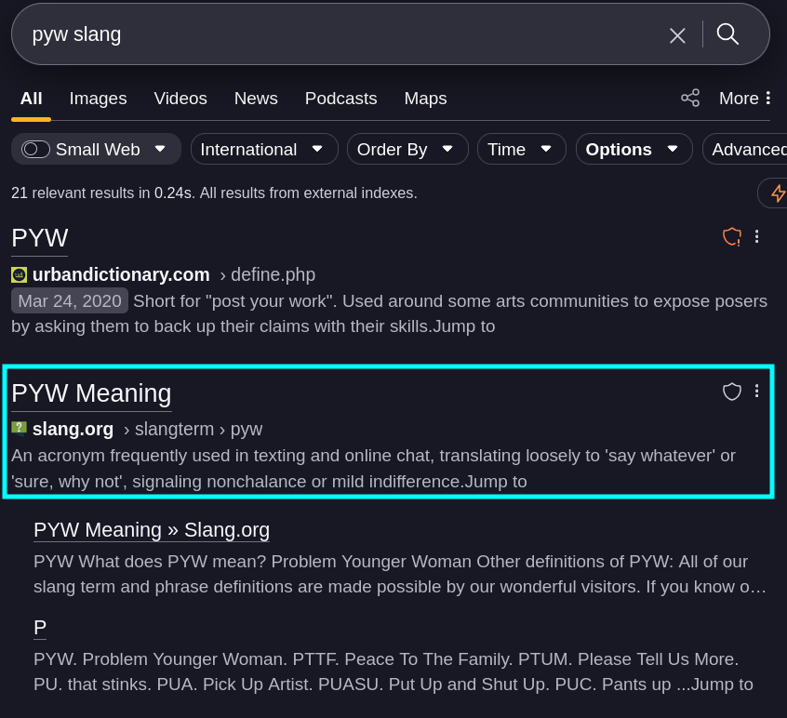Expand the Options dropdown
Image resolution: width=787 pixels, height=718 pixels.
[633, 150]
